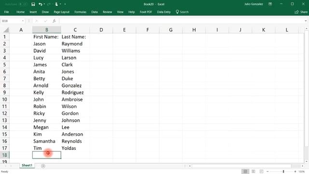Click the Select All corner triangle

pos(6,30)
